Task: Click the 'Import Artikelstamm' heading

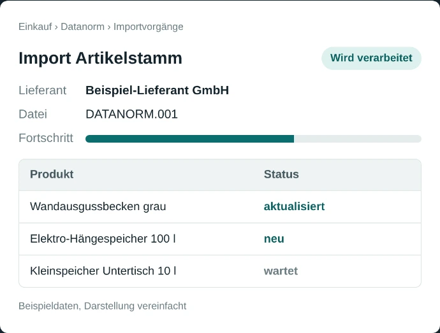Action: (101, 59)
